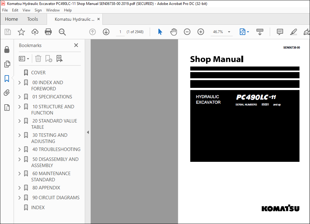Add a comment sticky note
The height and width of the screenshot is (224, 310).
tap(280, 32)
